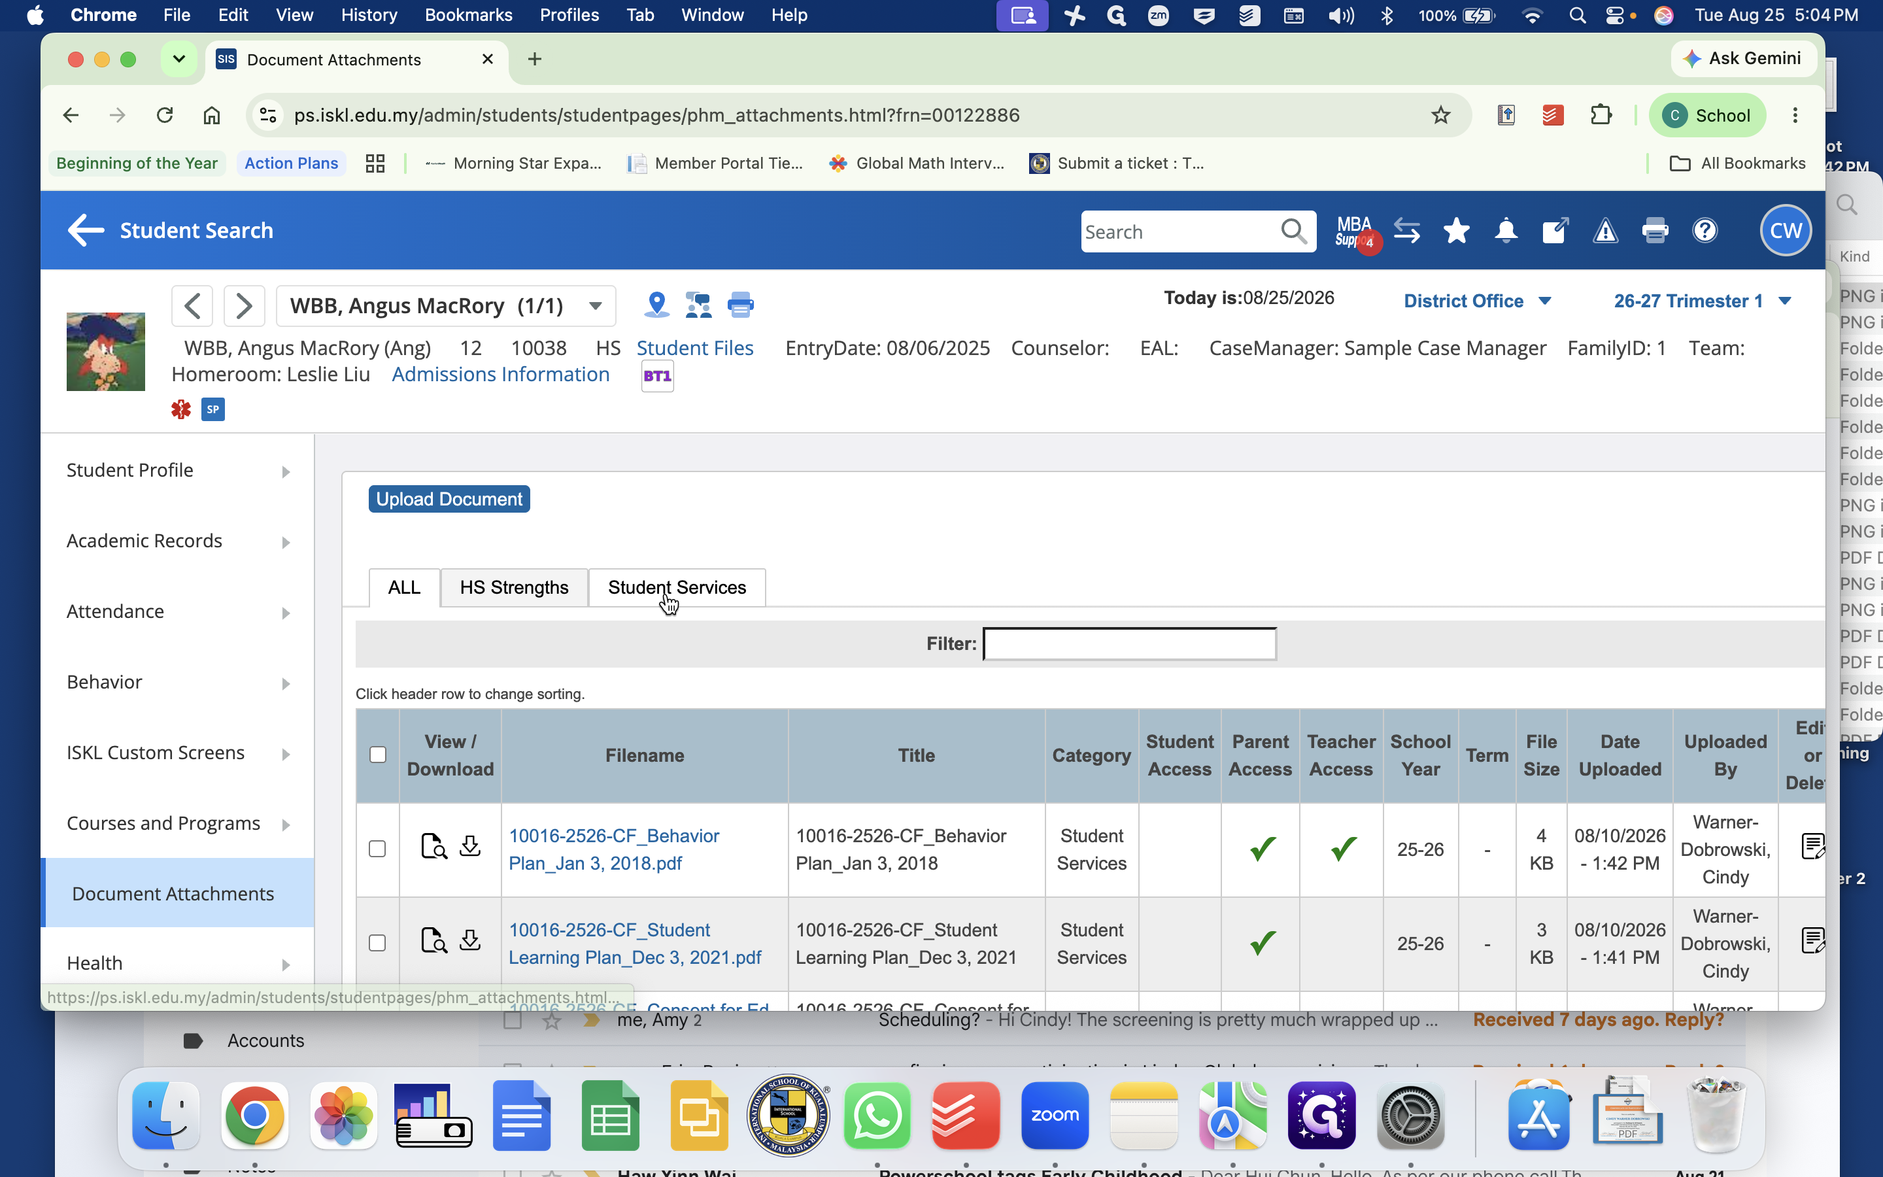Expand the Health menu
Viewport: 1883px width, 1177px height.
pyautogui.click(x=178, y=964)
